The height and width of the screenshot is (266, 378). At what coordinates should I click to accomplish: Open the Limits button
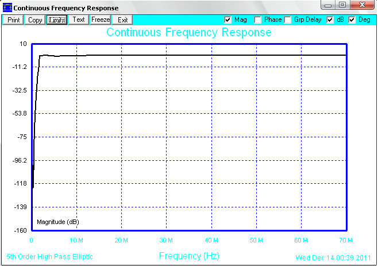click(x=57, y=20)
